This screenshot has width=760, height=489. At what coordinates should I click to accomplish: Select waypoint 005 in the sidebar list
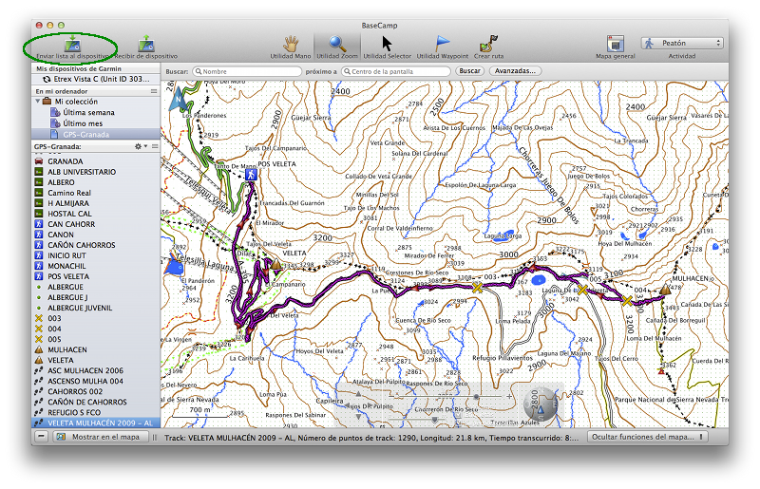[96, 339]
